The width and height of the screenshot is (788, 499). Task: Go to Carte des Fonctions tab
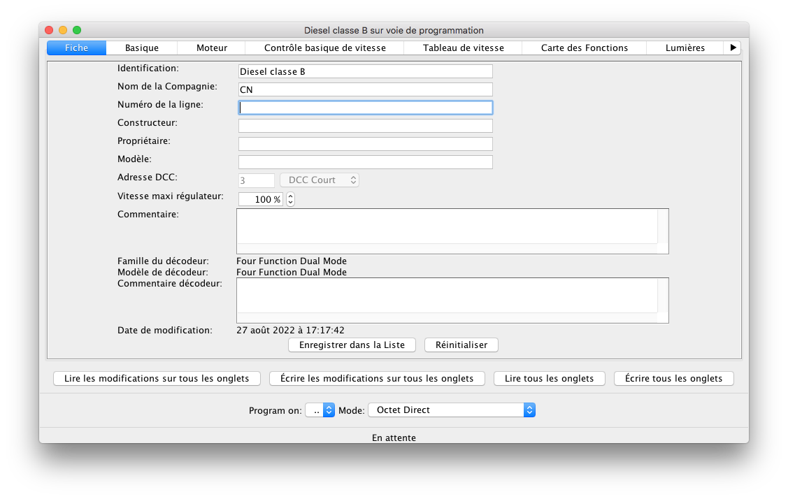point(584,48)
